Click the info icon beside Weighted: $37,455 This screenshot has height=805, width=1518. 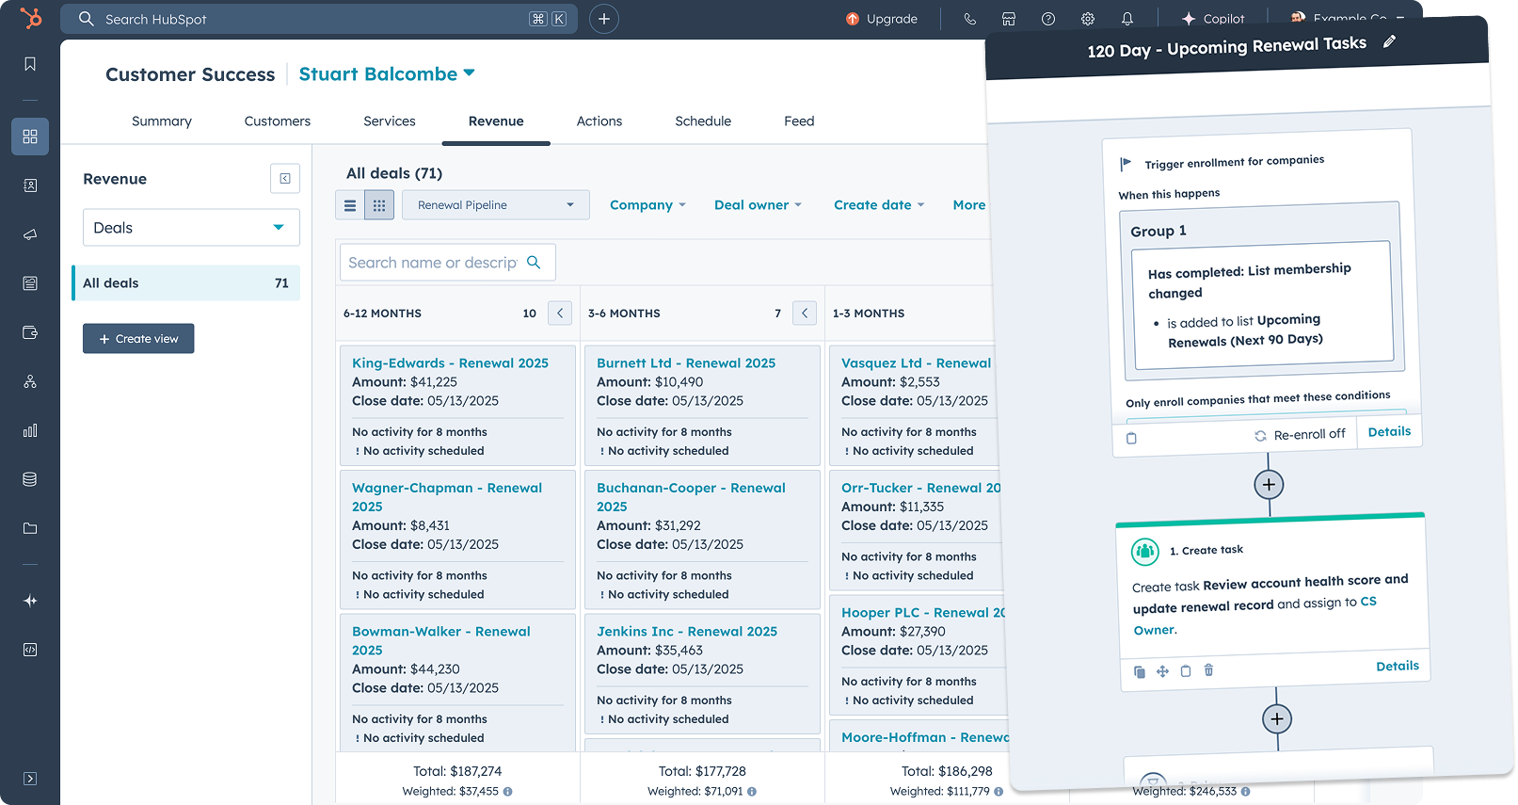tap(508, 792)
